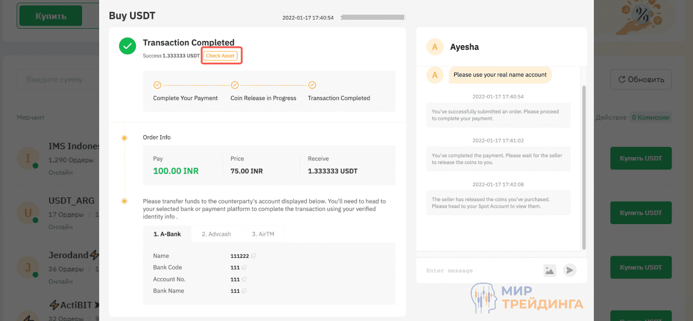This screenshot has height=321, width=693.
Task: Click the green Transaction Completed checkmark icon
Action: tap(127, 46)
